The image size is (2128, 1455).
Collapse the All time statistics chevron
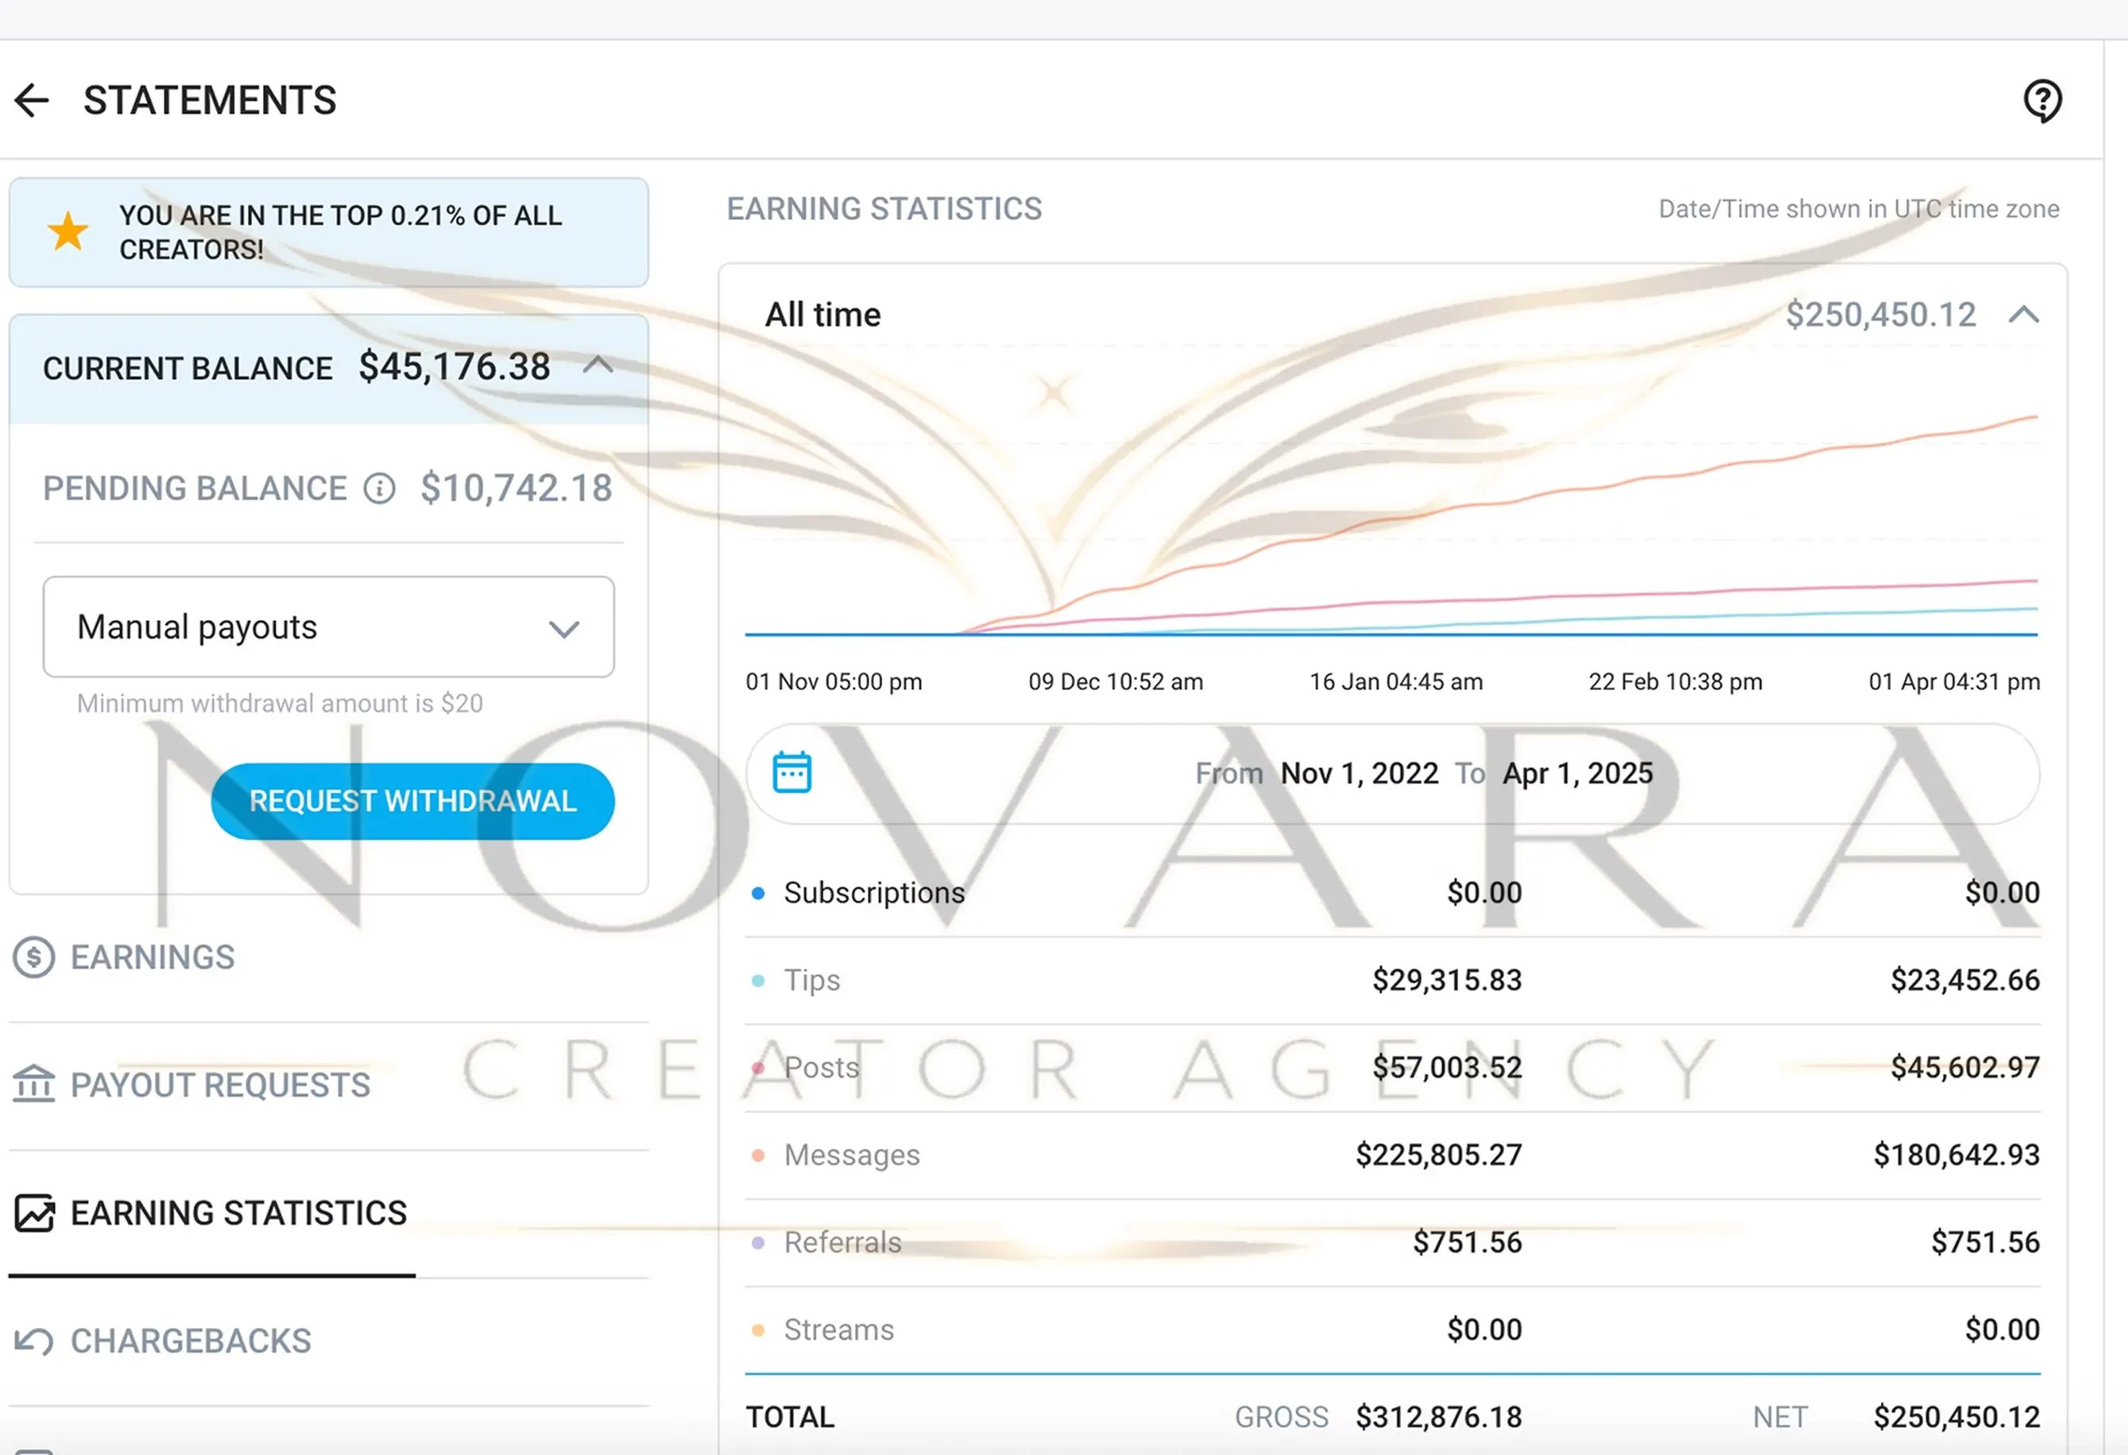(x=2024, y=316)
